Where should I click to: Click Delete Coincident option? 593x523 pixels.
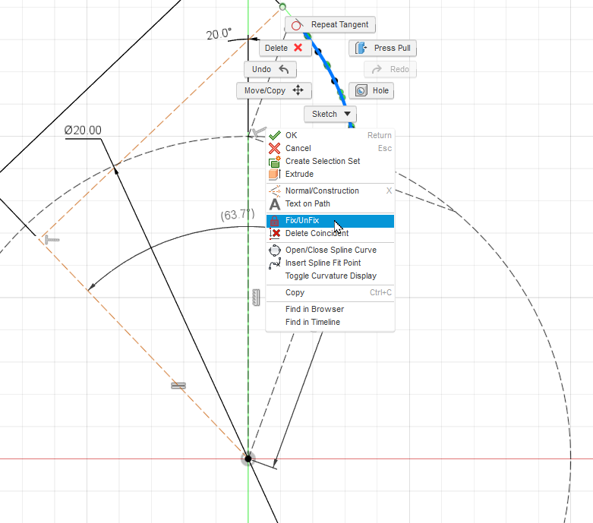317,233
